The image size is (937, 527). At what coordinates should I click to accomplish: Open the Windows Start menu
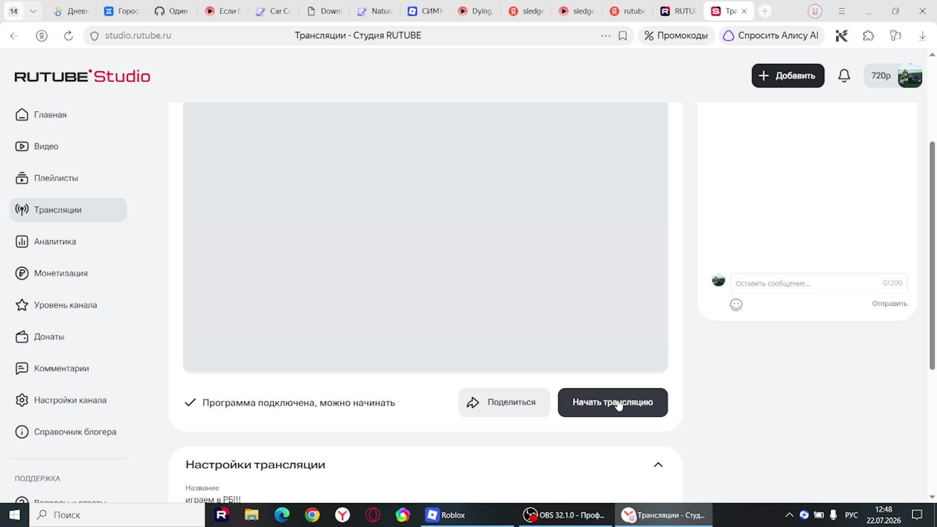click(15, 515)
